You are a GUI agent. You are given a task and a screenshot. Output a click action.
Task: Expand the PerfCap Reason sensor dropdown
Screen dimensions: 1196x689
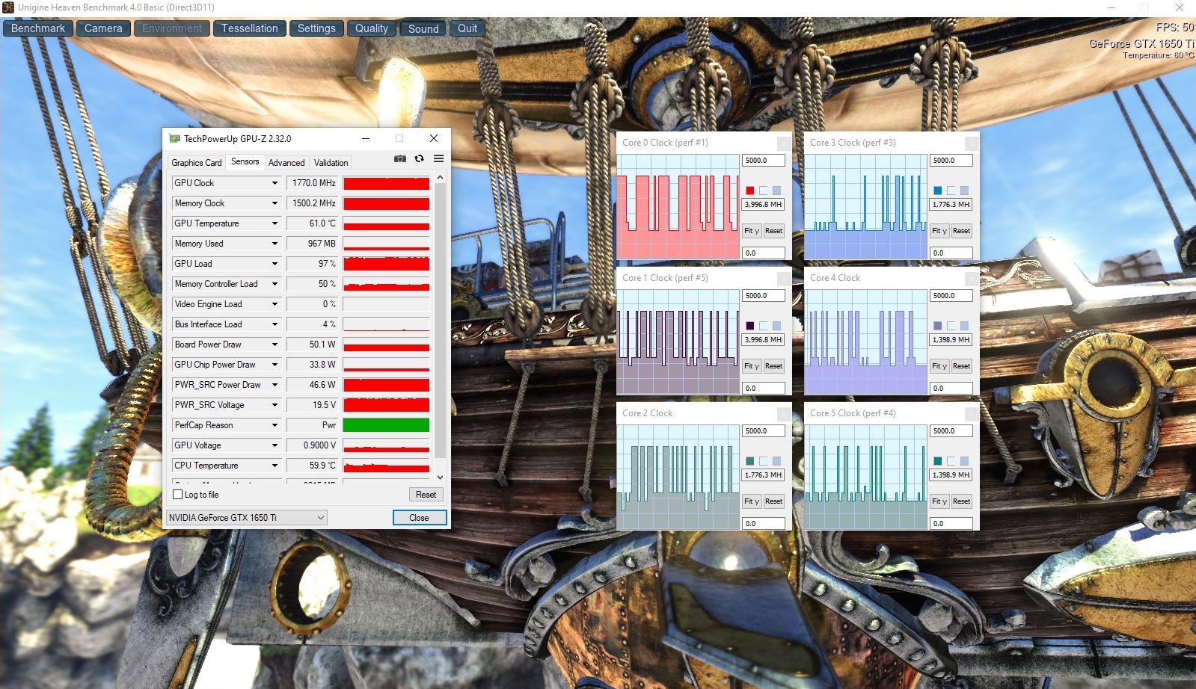tap(275, 425)
